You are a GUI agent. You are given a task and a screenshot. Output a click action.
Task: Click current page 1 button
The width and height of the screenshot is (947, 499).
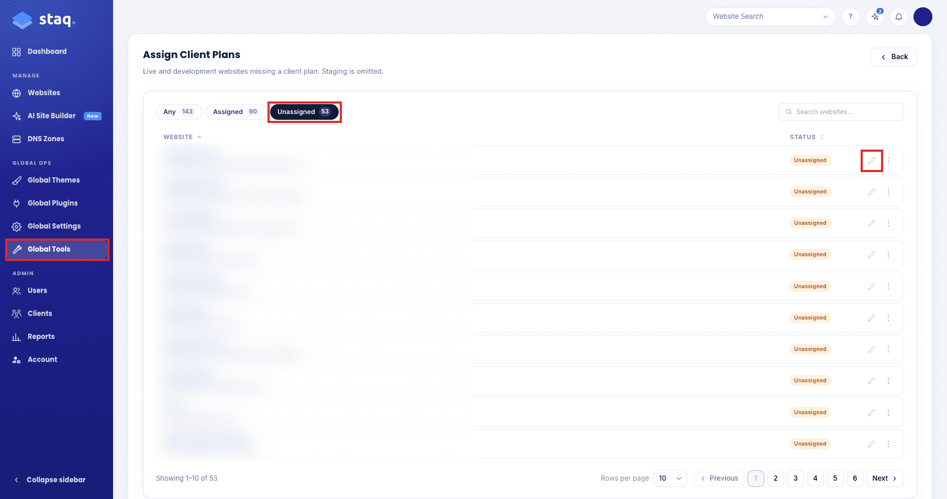point(756,478)
